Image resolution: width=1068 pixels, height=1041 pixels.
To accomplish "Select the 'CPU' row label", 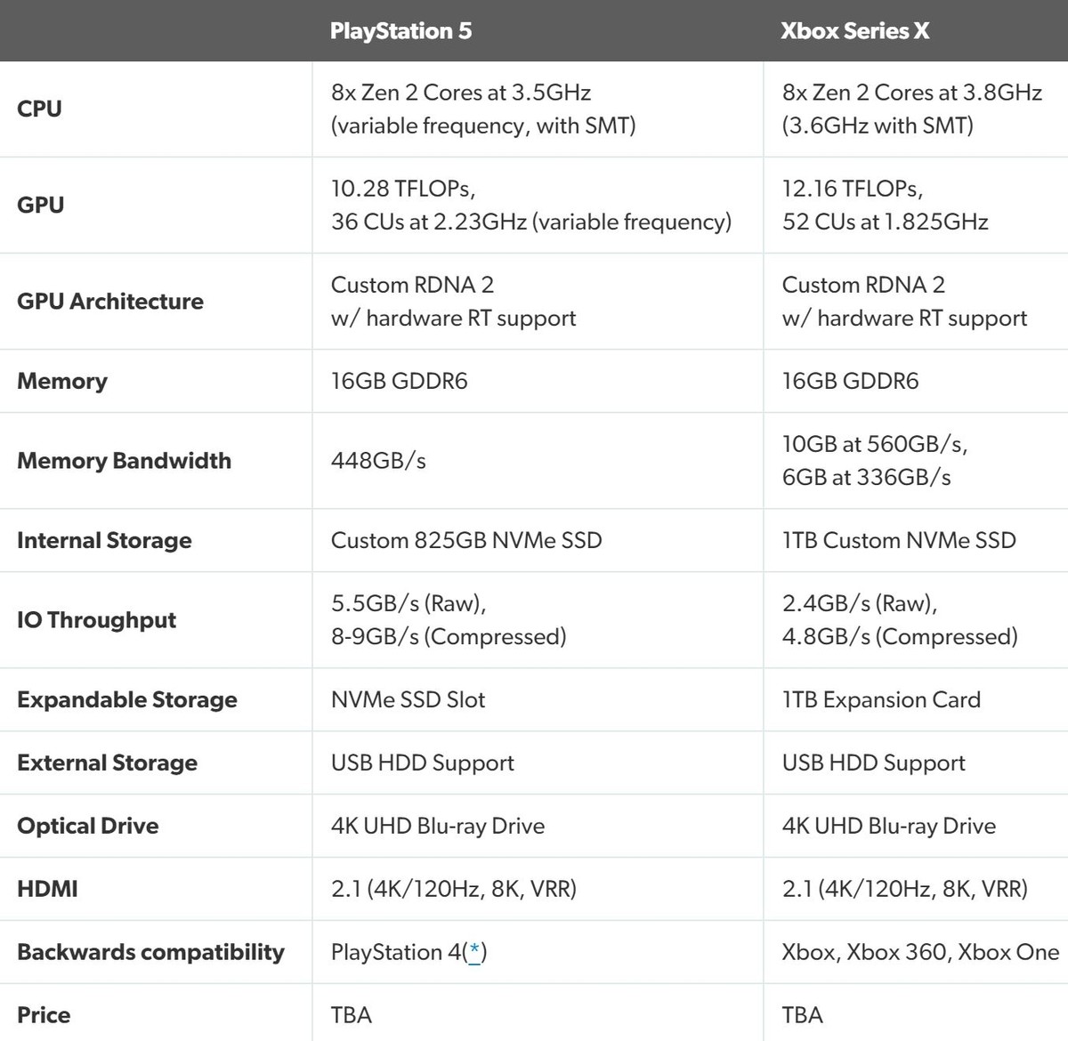I will (x=39, y=109).
